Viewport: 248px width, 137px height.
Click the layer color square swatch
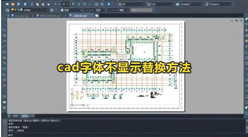21,10
